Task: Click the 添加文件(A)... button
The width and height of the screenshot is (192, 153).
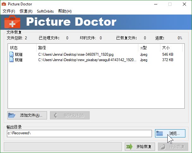Action: 27,115
